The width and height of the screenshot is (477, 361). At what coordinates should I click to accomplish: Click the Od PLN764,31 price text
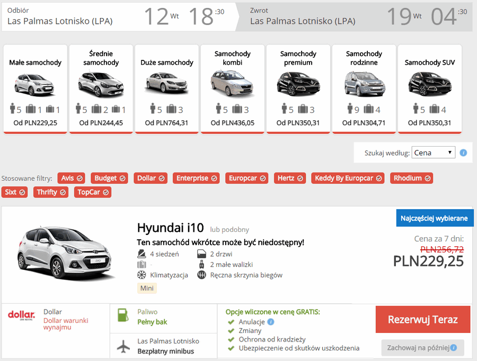[166, 123]
